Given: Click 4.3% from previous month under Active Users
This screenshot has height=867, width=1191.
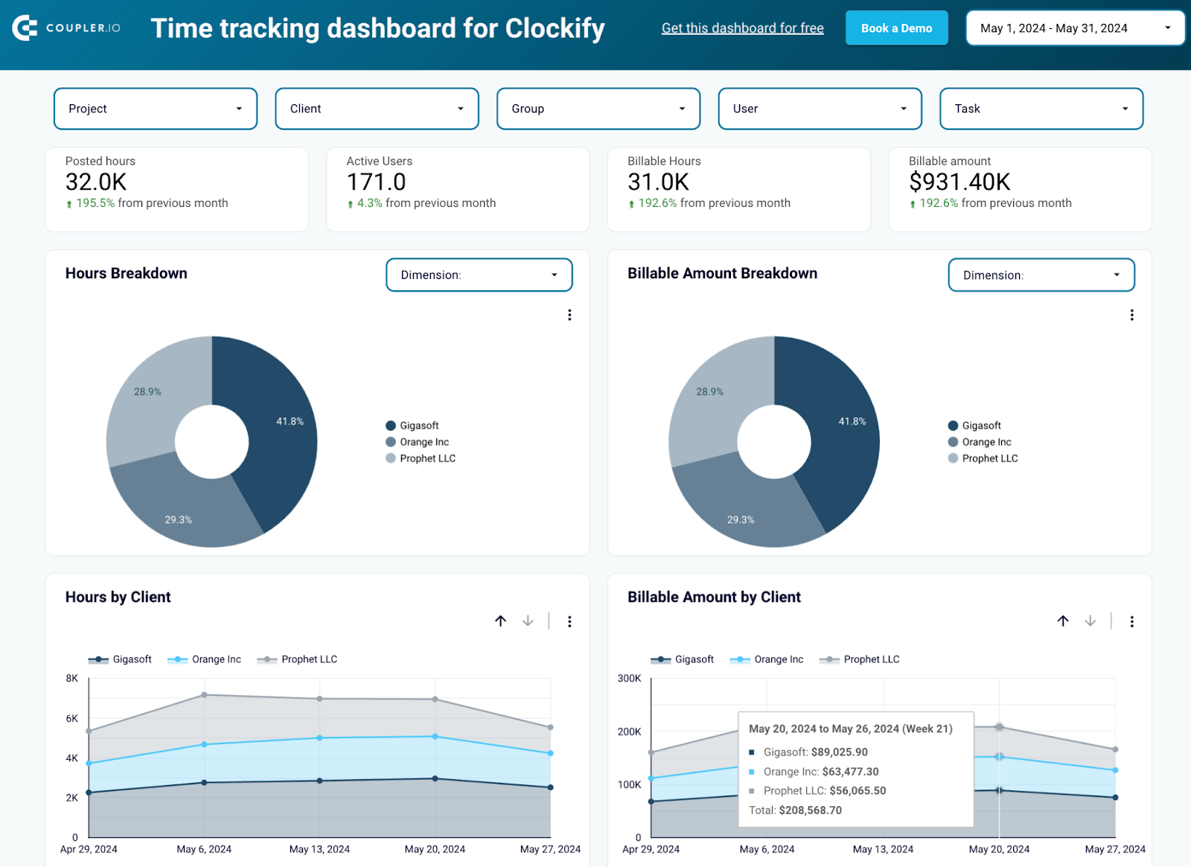Looking at the screenshot, I should pos(421,203).
